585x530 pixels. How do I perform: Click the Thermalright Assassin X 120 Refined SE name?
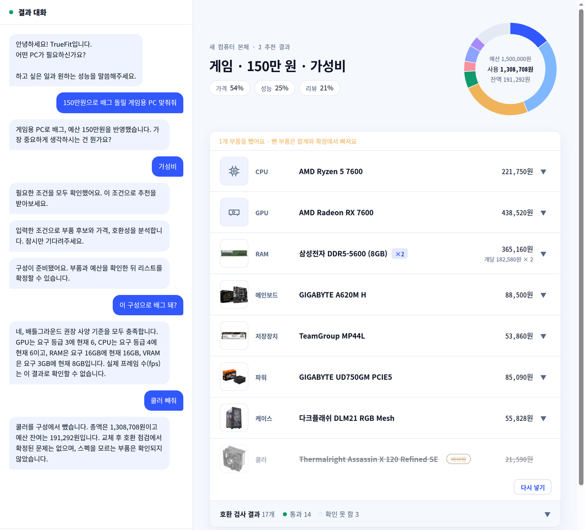click(x=369, y=459)
